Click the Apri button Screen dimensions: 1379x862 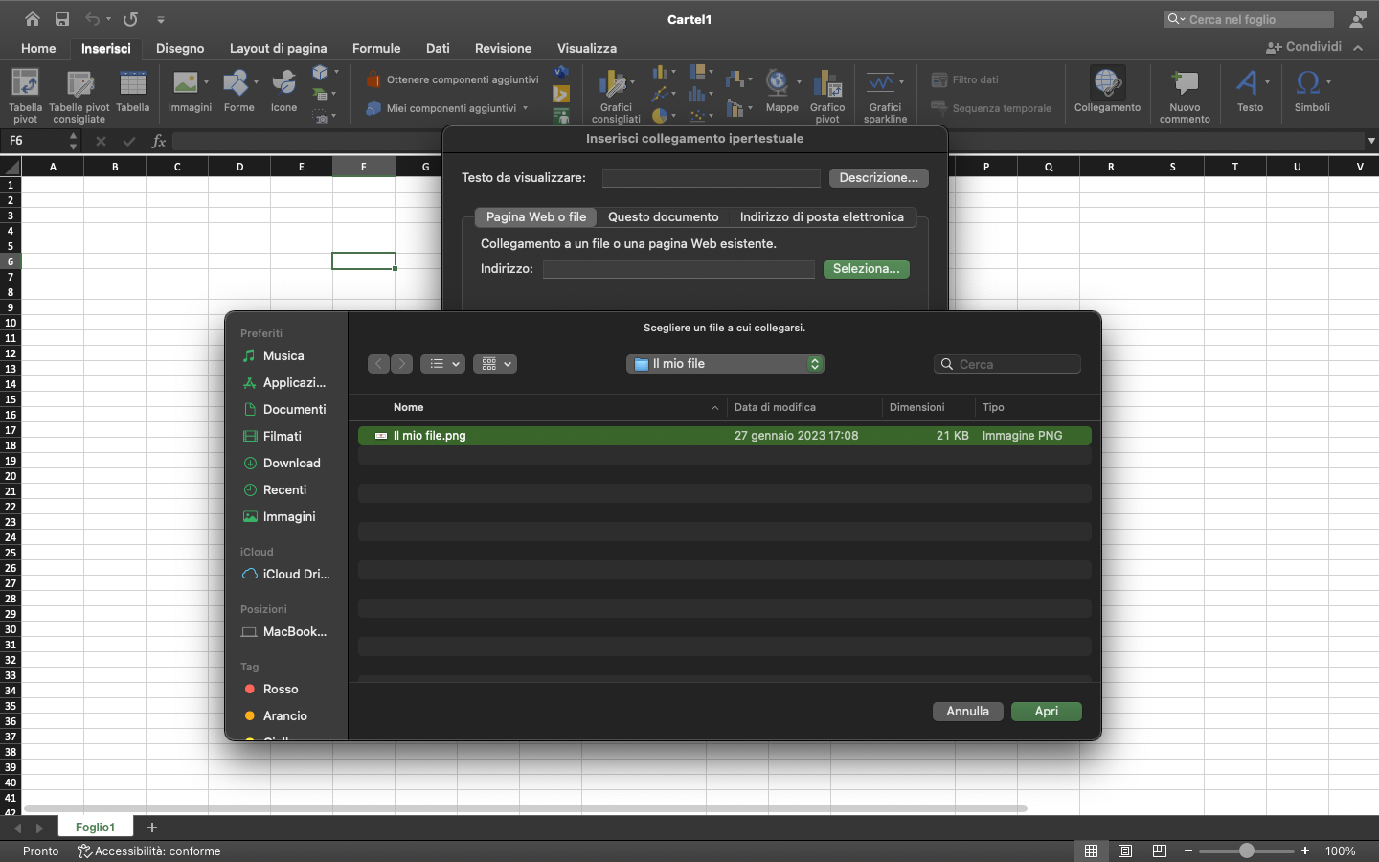tap(1046, 712)
